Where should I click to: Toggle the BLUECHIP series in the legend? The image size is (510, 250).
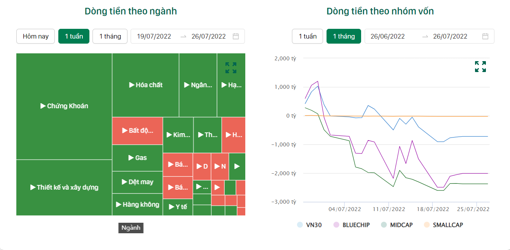tap(351, 225)
